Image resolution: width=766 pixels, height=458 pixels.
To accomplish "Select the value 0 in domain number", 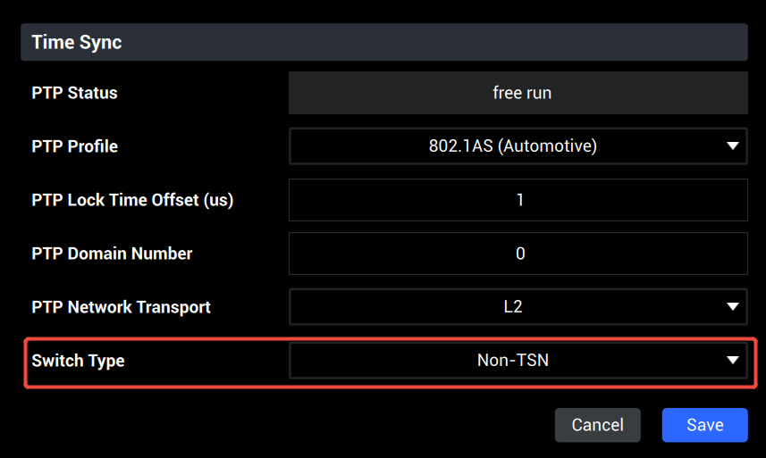I will point(520,254).
